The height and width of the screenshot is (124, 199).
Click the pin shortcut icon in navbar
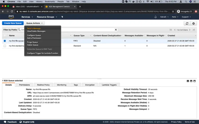[x=62, y=17]
